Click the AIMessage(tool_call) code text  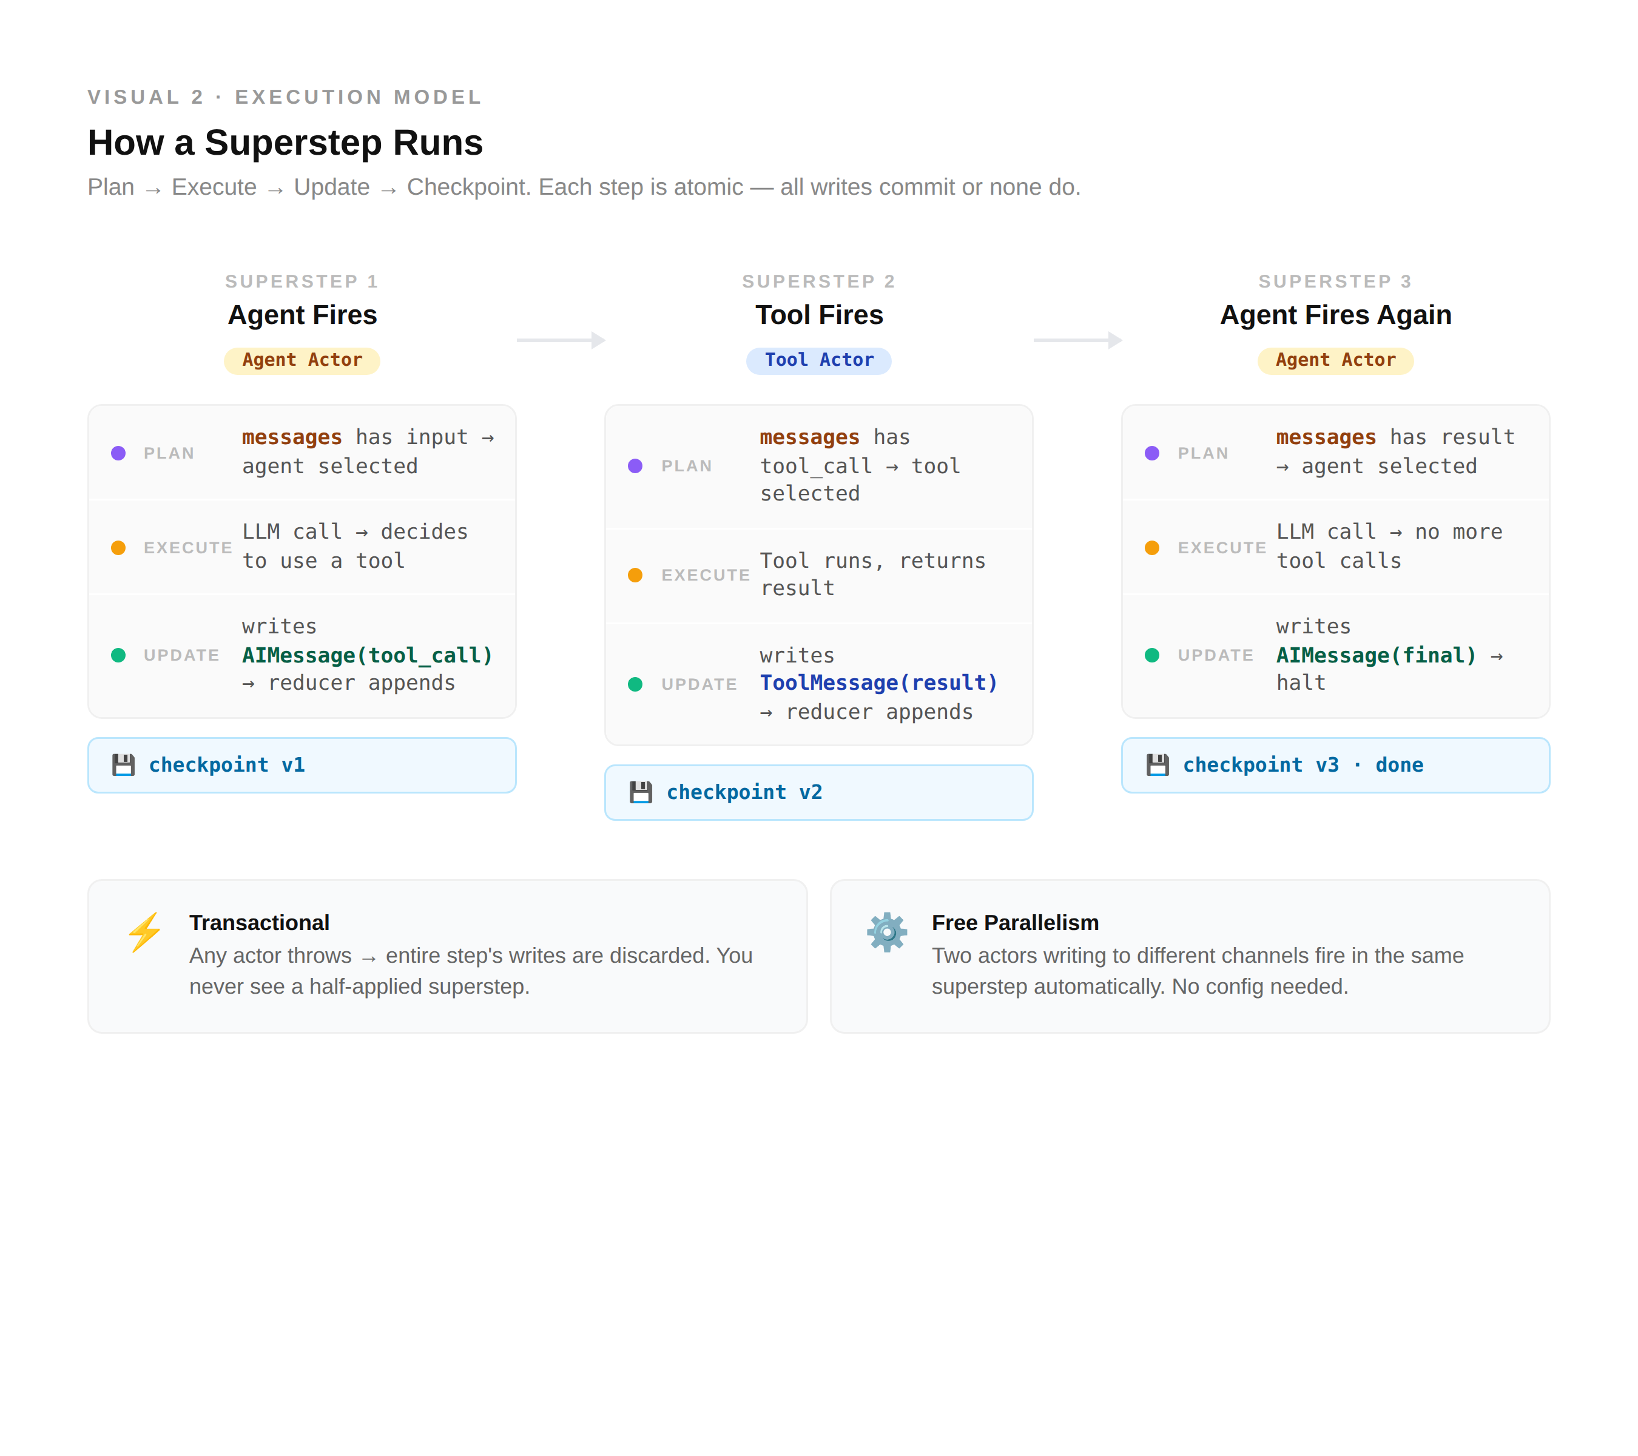(367, 655)
